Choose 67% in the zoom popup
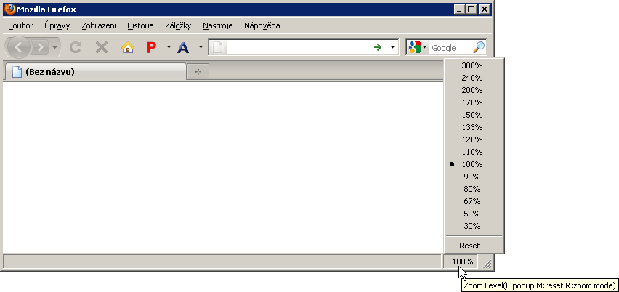Screen dimensions: 619x292 474,201
